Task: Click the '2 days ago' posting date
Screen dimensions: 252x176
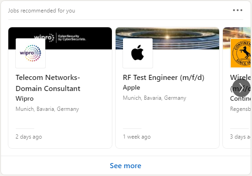Action: click(x=29, y=137)
